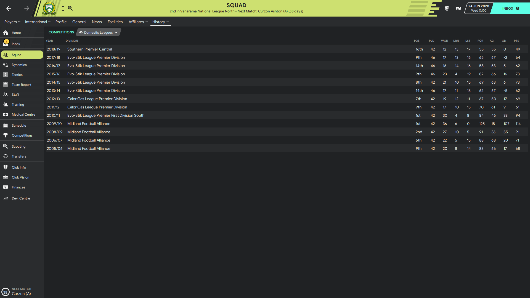Click the club badge logo

coord(49,8)
